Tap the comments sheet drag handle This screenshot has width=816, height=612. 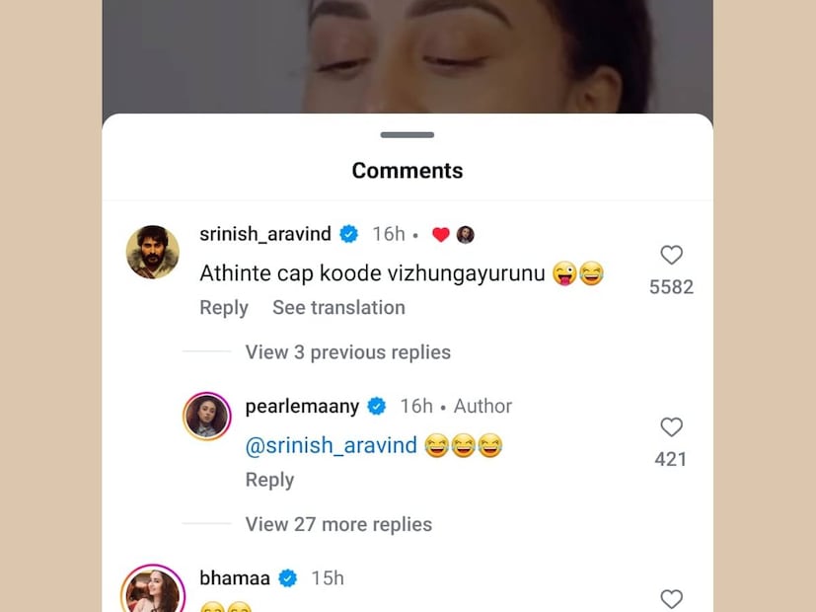408,134
